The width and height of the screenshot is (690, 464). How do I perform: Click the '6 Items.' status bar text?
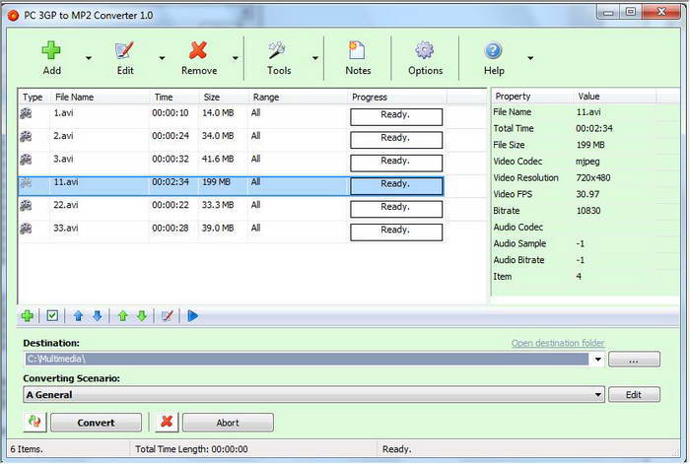coord(27,449)
